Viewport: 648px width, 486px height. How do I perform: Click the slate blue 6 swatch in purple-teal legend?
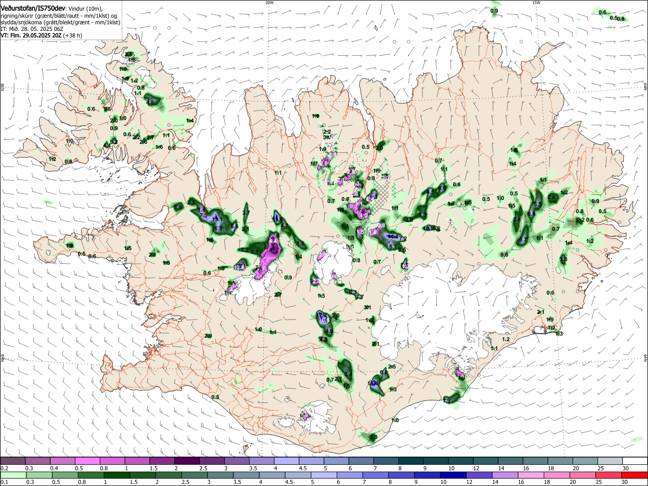[361, 461]
